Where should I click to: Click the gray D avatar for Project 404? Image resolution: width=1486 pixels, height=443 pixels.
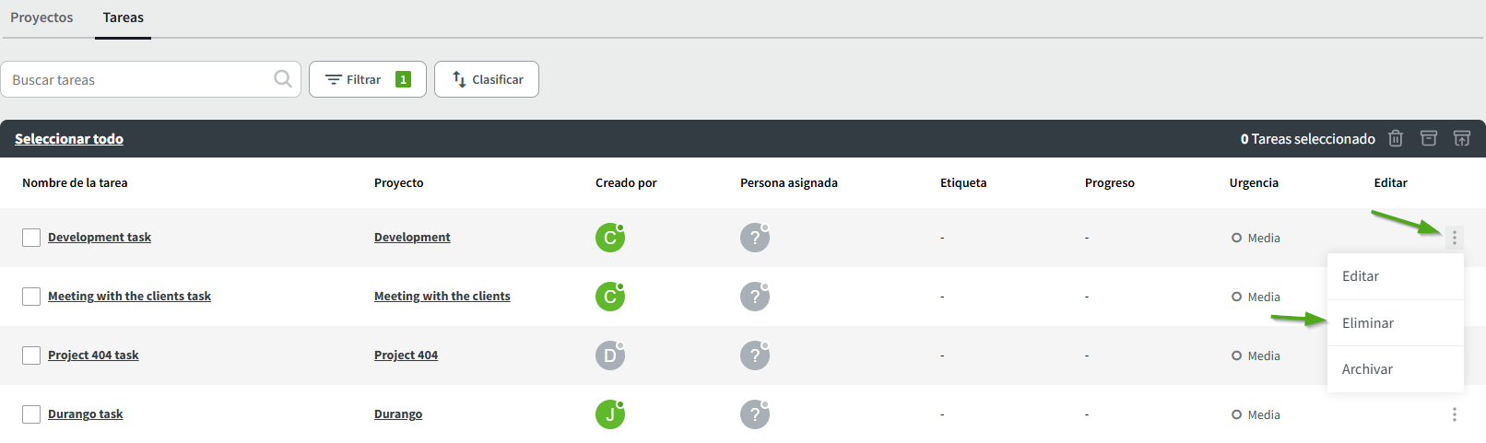point(609,356)
